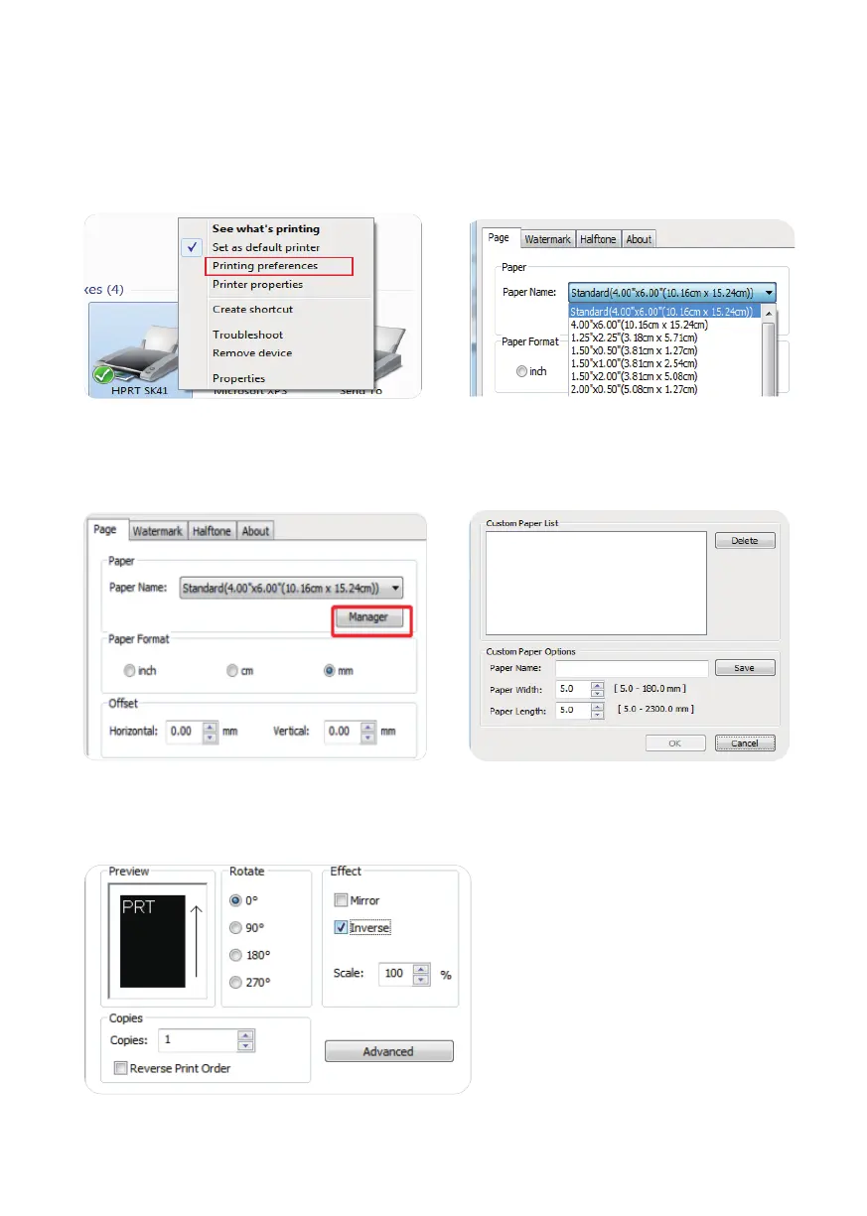Open Watermark tab in Manager dialog
The width and height of the screenshot is (867, 1216).
(x=158, y=531)
